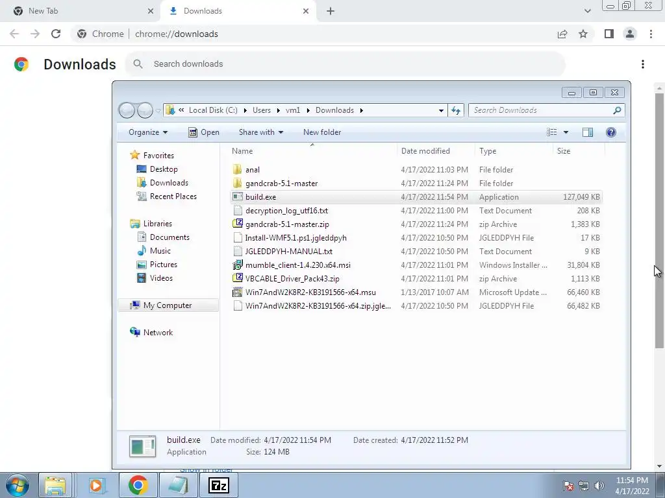Expand the view options dropdown arrow
The width and height of the screenshot is (665, 498).
(x=566, y=132)
